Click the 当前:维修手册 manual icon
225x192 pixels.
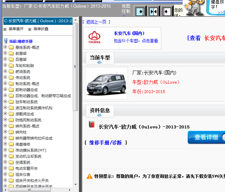6,41
